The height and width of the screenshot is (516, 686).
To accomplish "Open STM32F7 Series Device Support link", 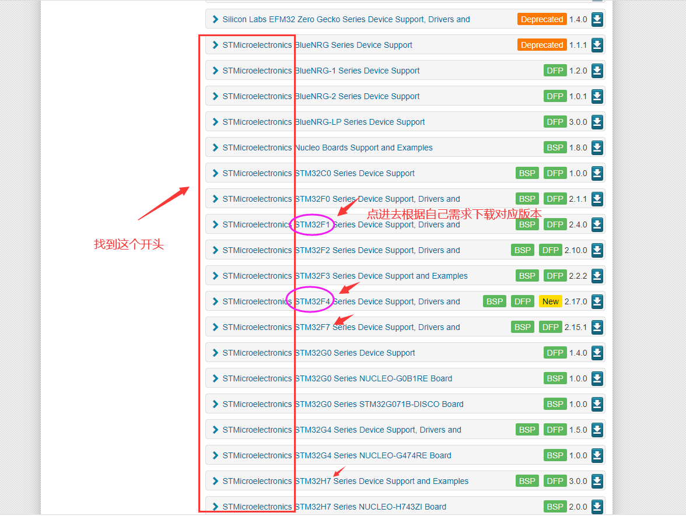I will click(x=341, y=327).
